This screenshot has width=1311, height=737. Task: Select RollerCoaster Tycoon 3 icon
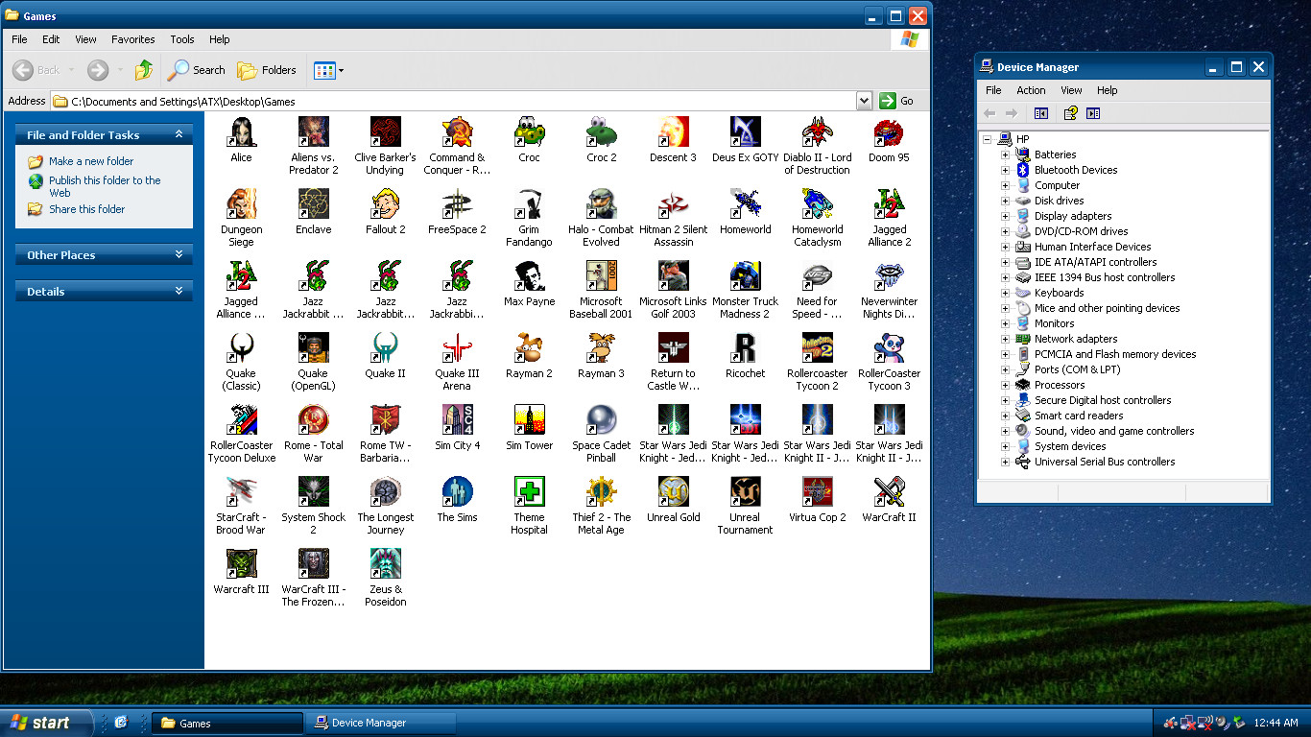(889, 348)
